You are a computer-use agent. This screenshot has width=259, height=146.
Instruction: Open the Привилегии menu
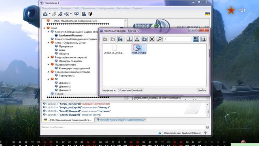coord(88,8)
